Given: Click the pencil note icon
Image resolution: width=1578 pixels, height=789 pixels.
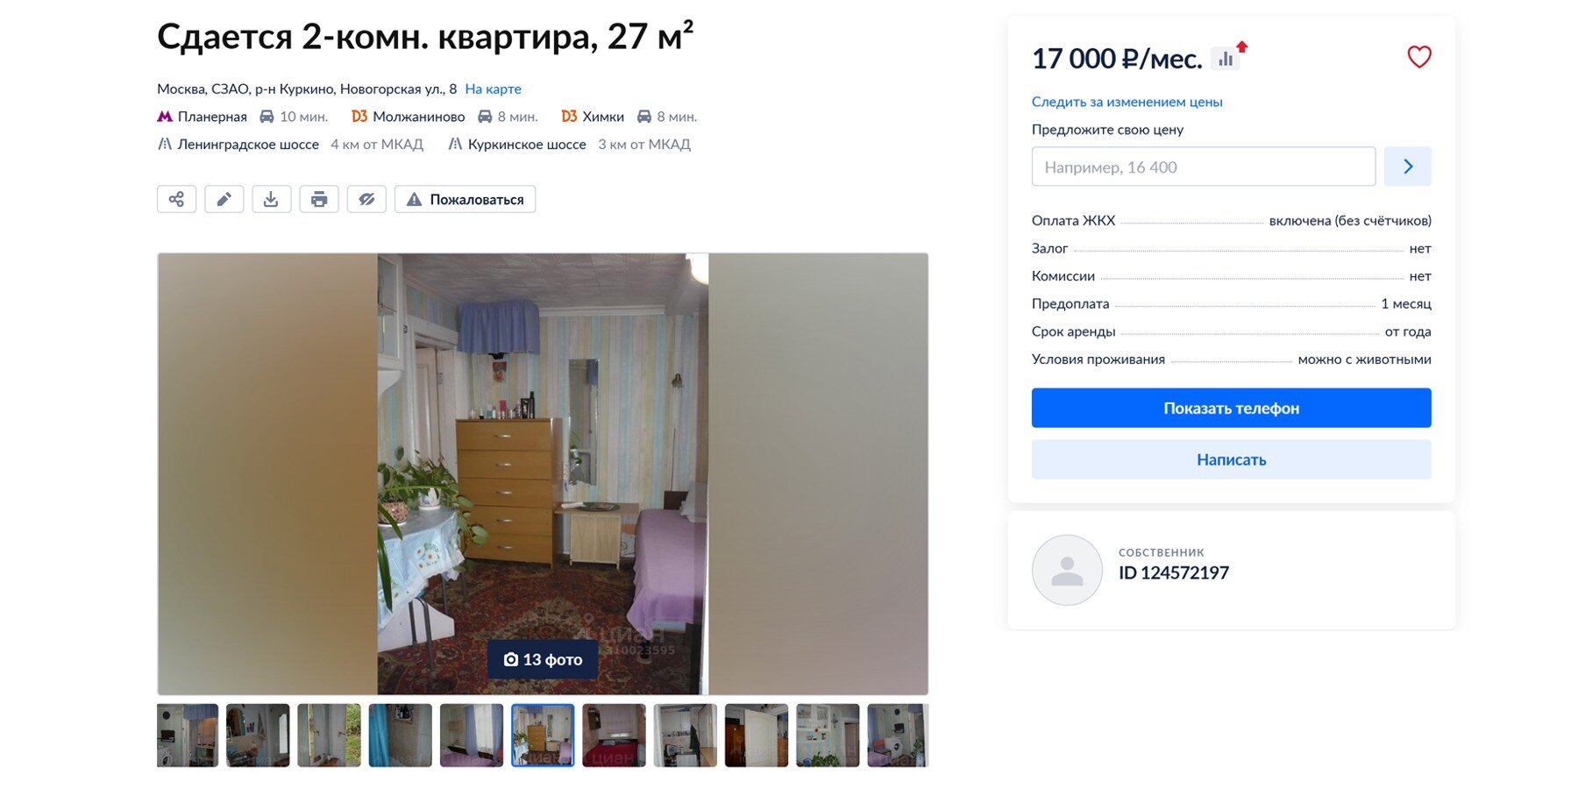Looking at the screenshot, I should (x=224, y=199).
